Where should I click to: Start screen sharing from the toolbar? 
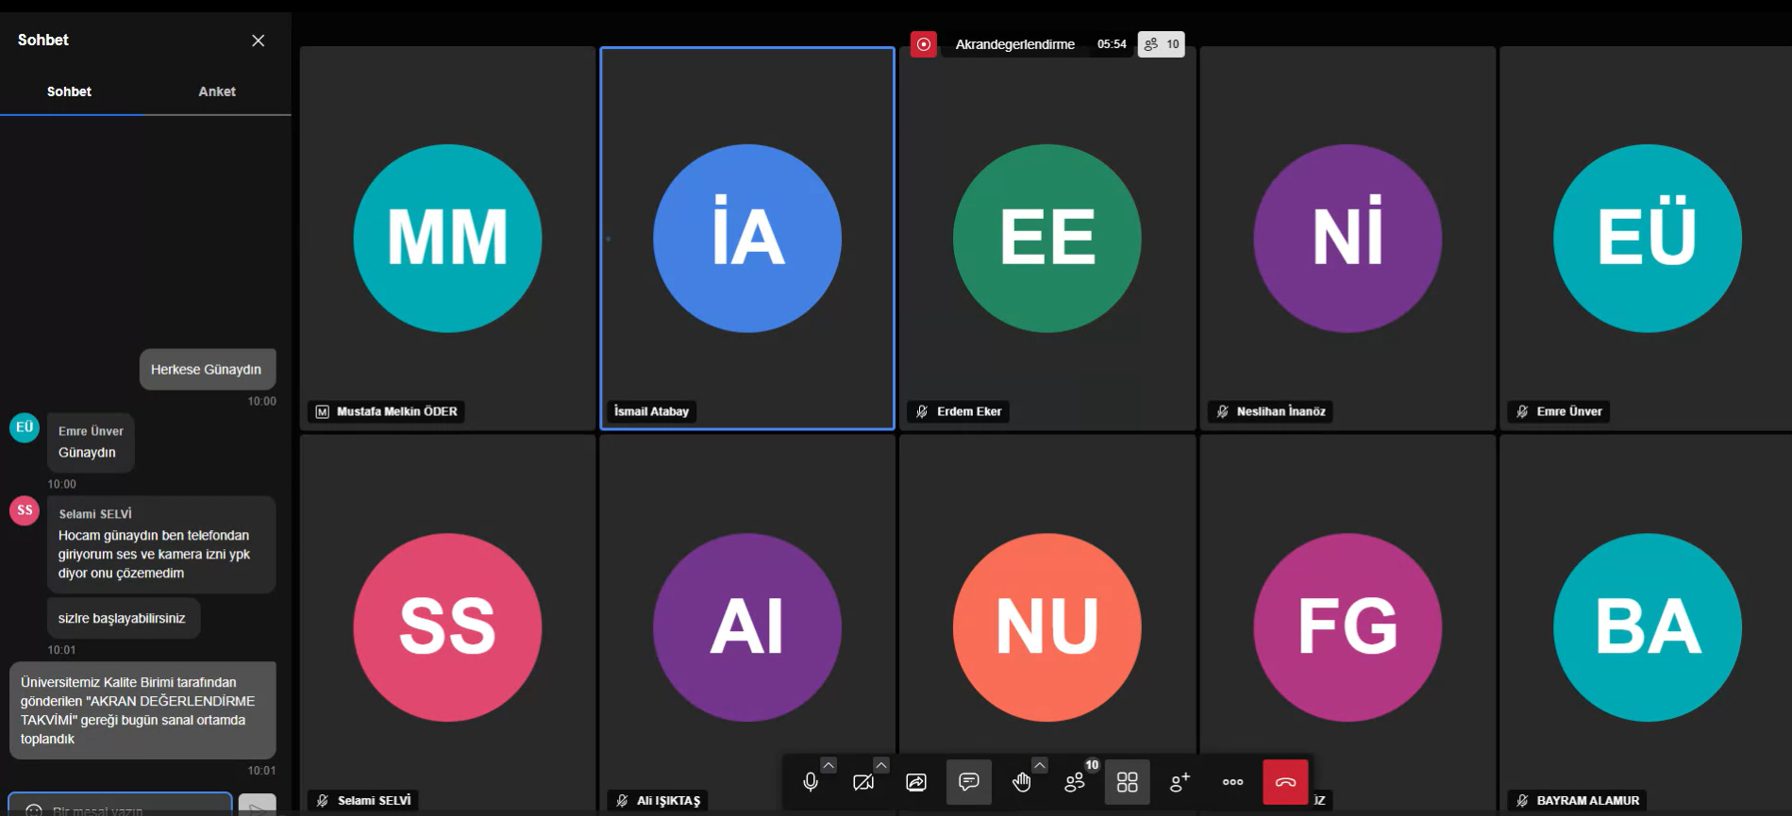(915, 782)
